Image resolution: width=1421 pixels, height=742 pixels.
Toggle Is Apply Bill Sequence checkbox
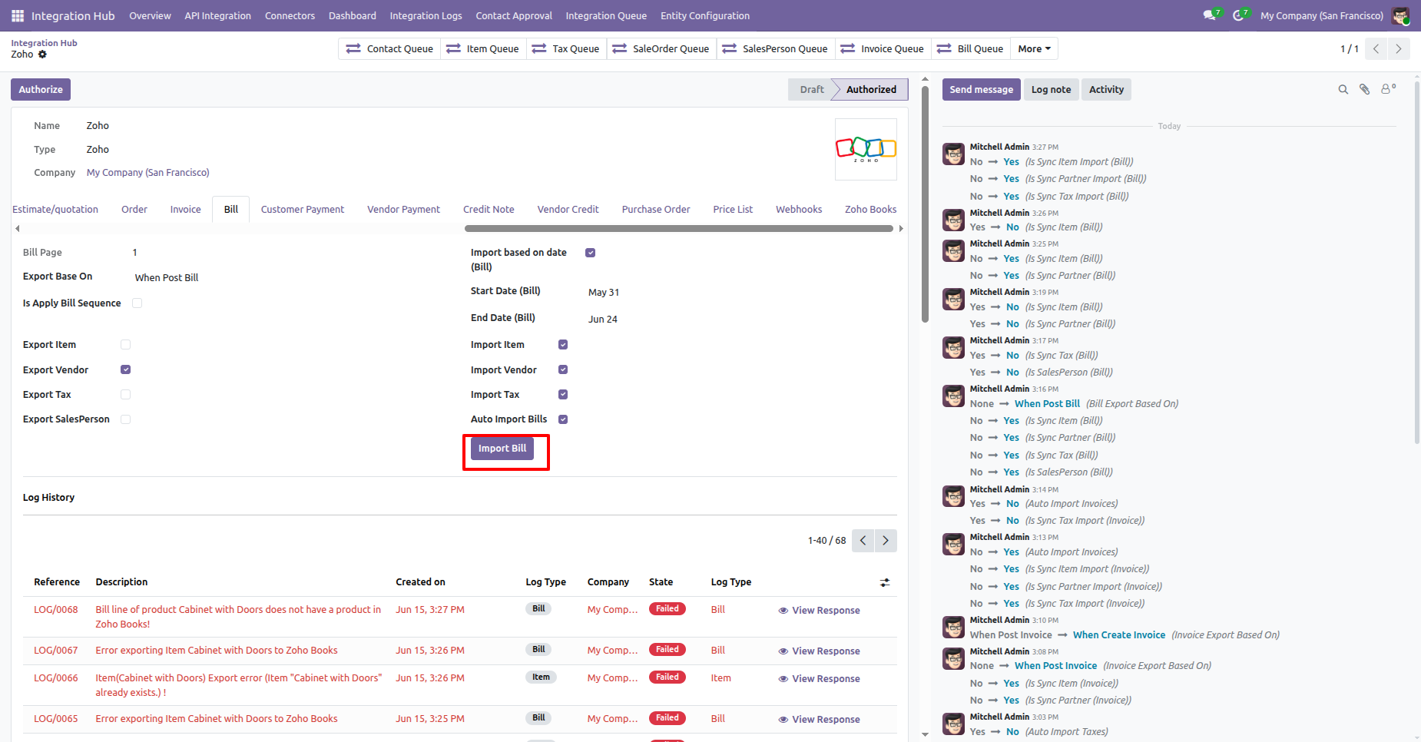(x=137, y=303)
